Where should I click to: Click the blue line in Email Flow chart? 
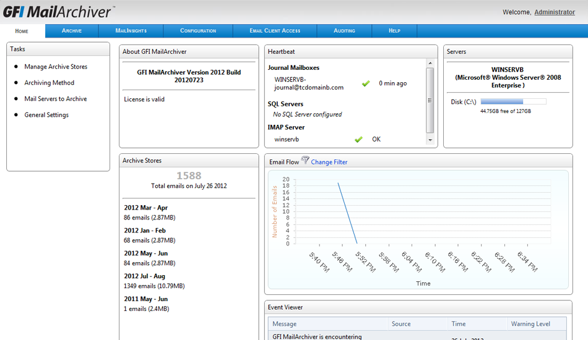coord(348,213)
